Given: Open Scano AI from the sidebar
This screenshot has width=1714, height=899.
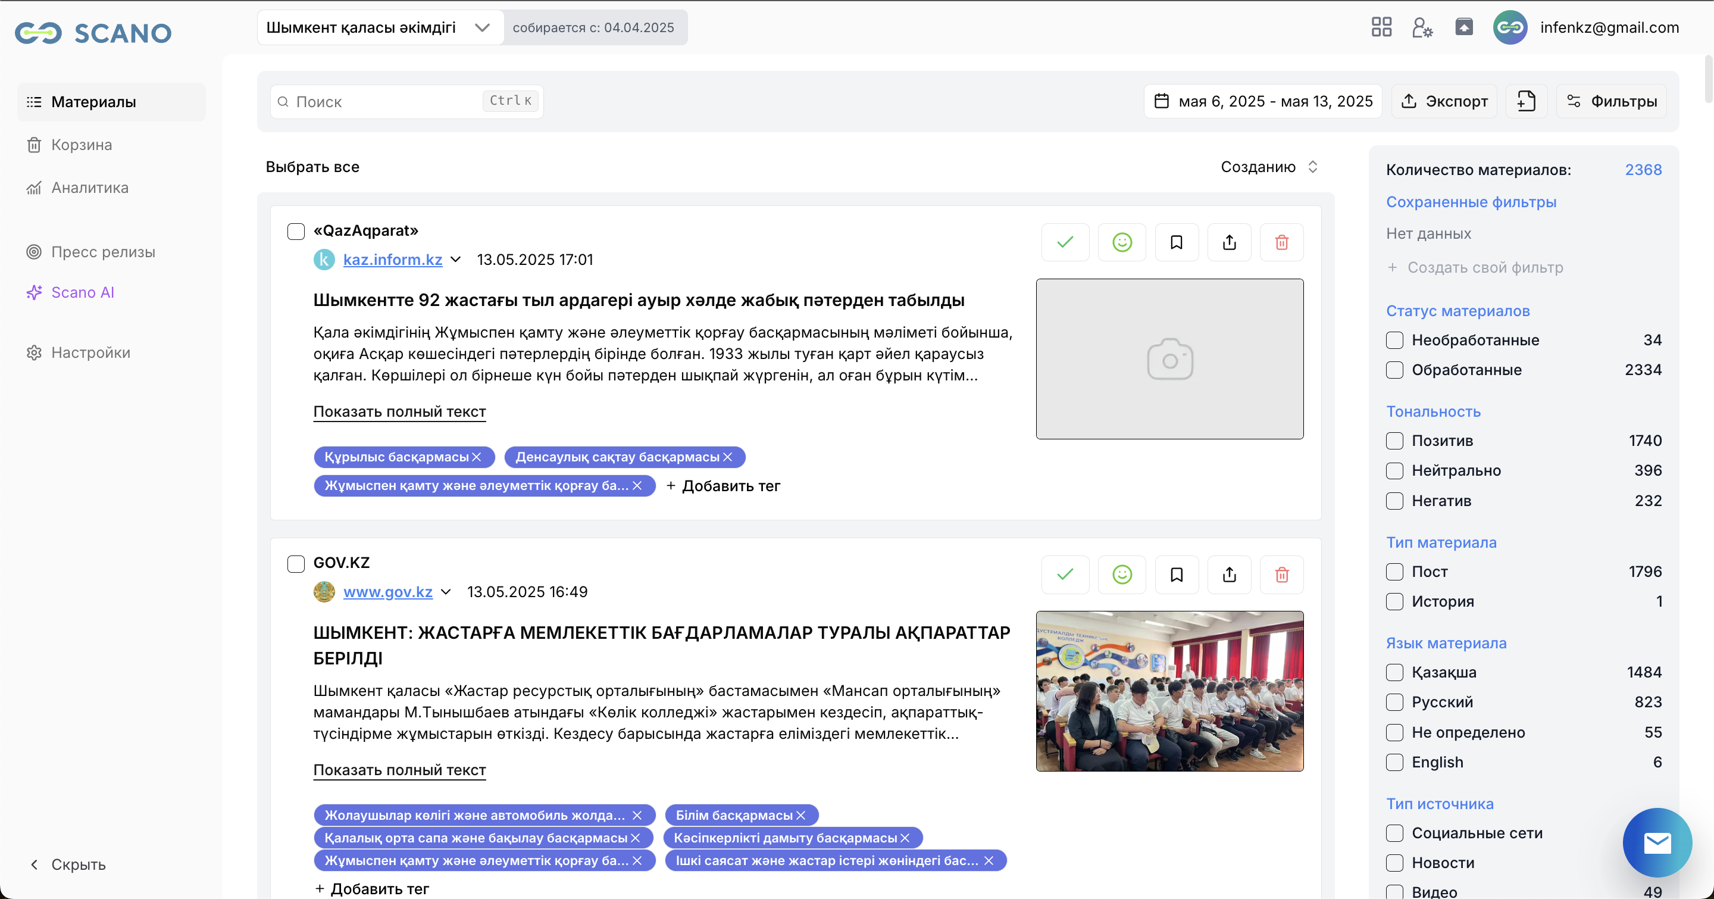Looking at the screenshot, I should pos(83,292).
